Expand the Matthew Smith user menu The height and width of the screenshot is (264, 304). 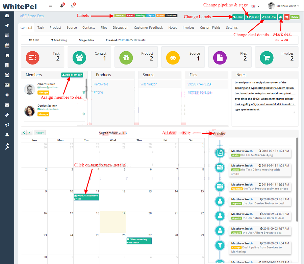pyautogui.click(x=283, y=6)
